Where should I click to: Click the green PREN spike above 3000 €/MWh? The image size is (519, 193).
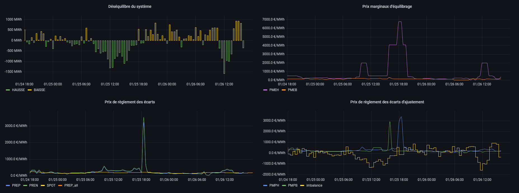tap(144, 118)
